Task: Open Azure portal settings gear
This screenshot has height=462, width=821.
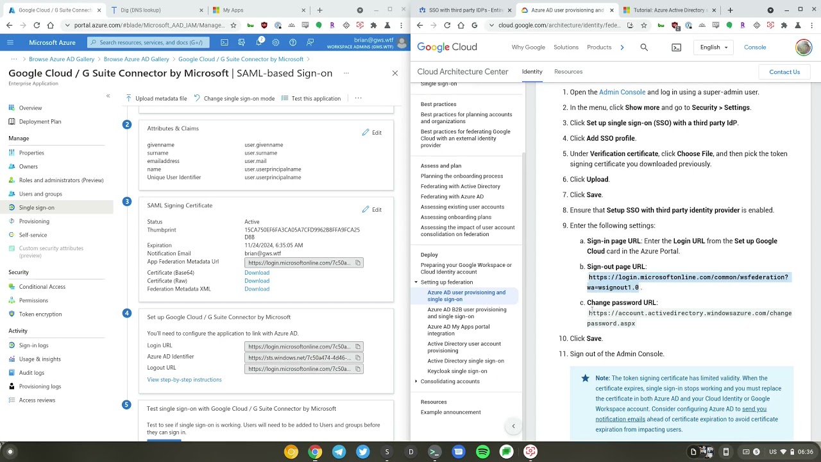Action: pos(276,42)
